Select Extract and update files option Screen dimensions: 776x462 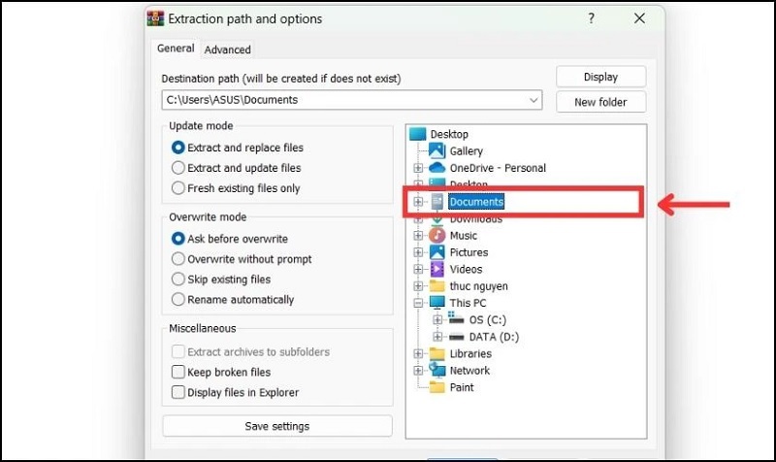point(178,168)
